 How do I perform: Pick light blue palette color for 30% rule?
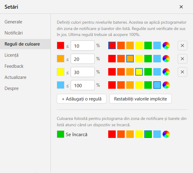[157, 72]
